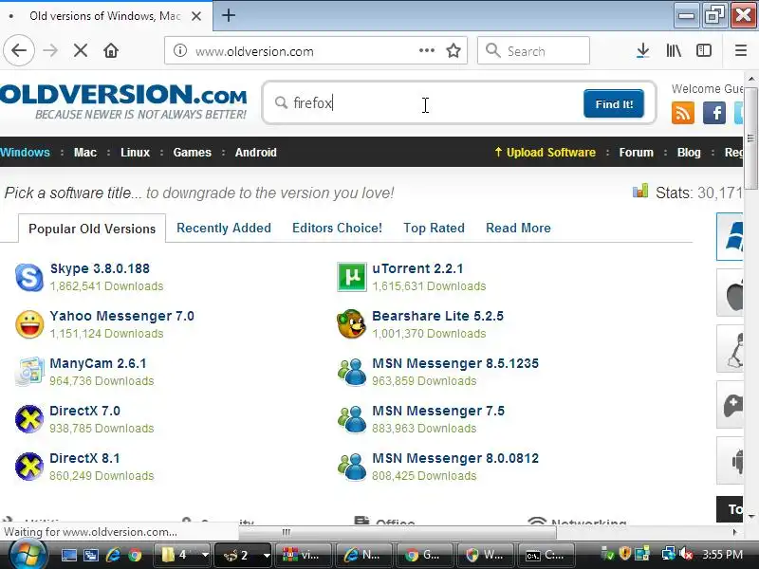
Task: Open the RSS feed icon
Action: coord(682,113)
